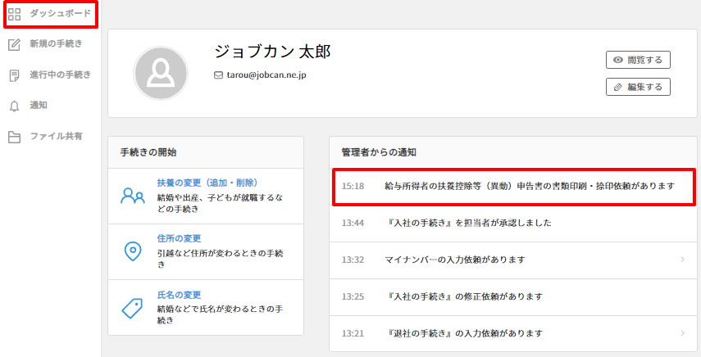Click the Dashboard grid icon in sidebar

14,14
